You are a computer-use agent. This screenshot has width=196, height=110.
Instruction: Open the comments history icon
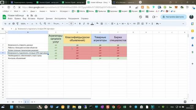point(147,17)
